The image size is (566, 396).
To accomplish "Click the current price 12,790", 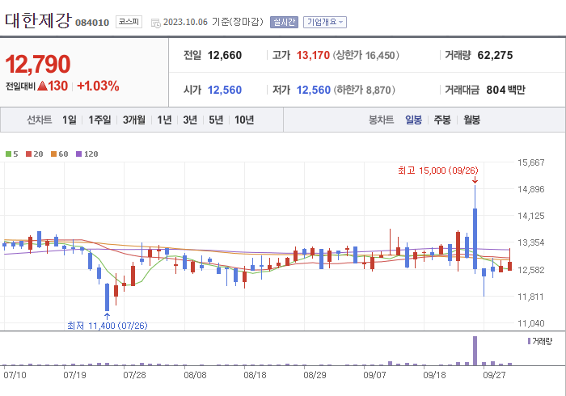I will coord(38,64).
